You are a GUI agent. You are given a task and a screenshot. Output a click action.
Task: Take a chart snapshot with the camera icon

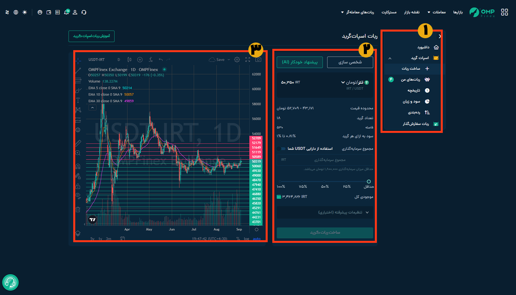[x=258, y=60]
